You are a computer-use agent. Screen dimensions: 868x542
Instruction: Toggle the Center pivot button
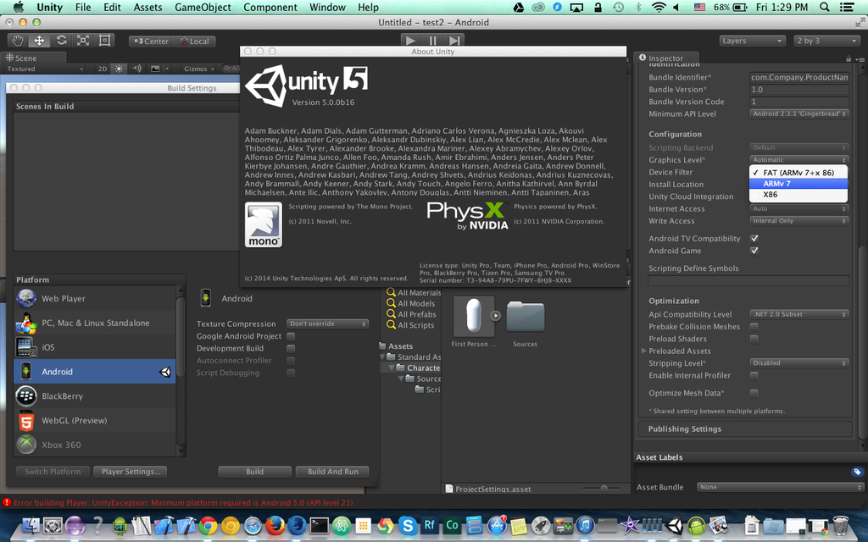[x=151, y=41]
